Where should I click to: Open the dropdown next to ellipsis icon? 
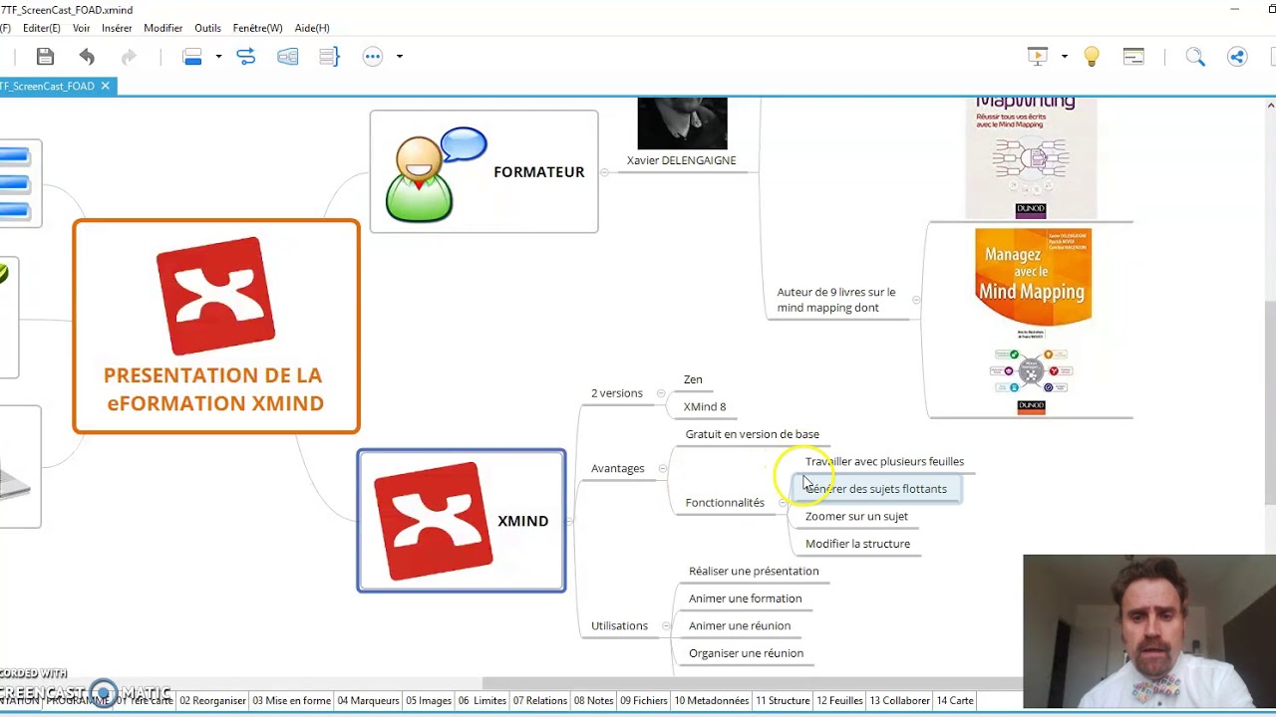pos(400,57)
